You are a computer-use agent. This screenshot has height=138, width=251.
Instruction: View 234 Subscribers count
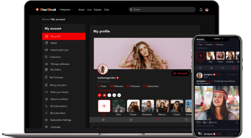(151, 86)
